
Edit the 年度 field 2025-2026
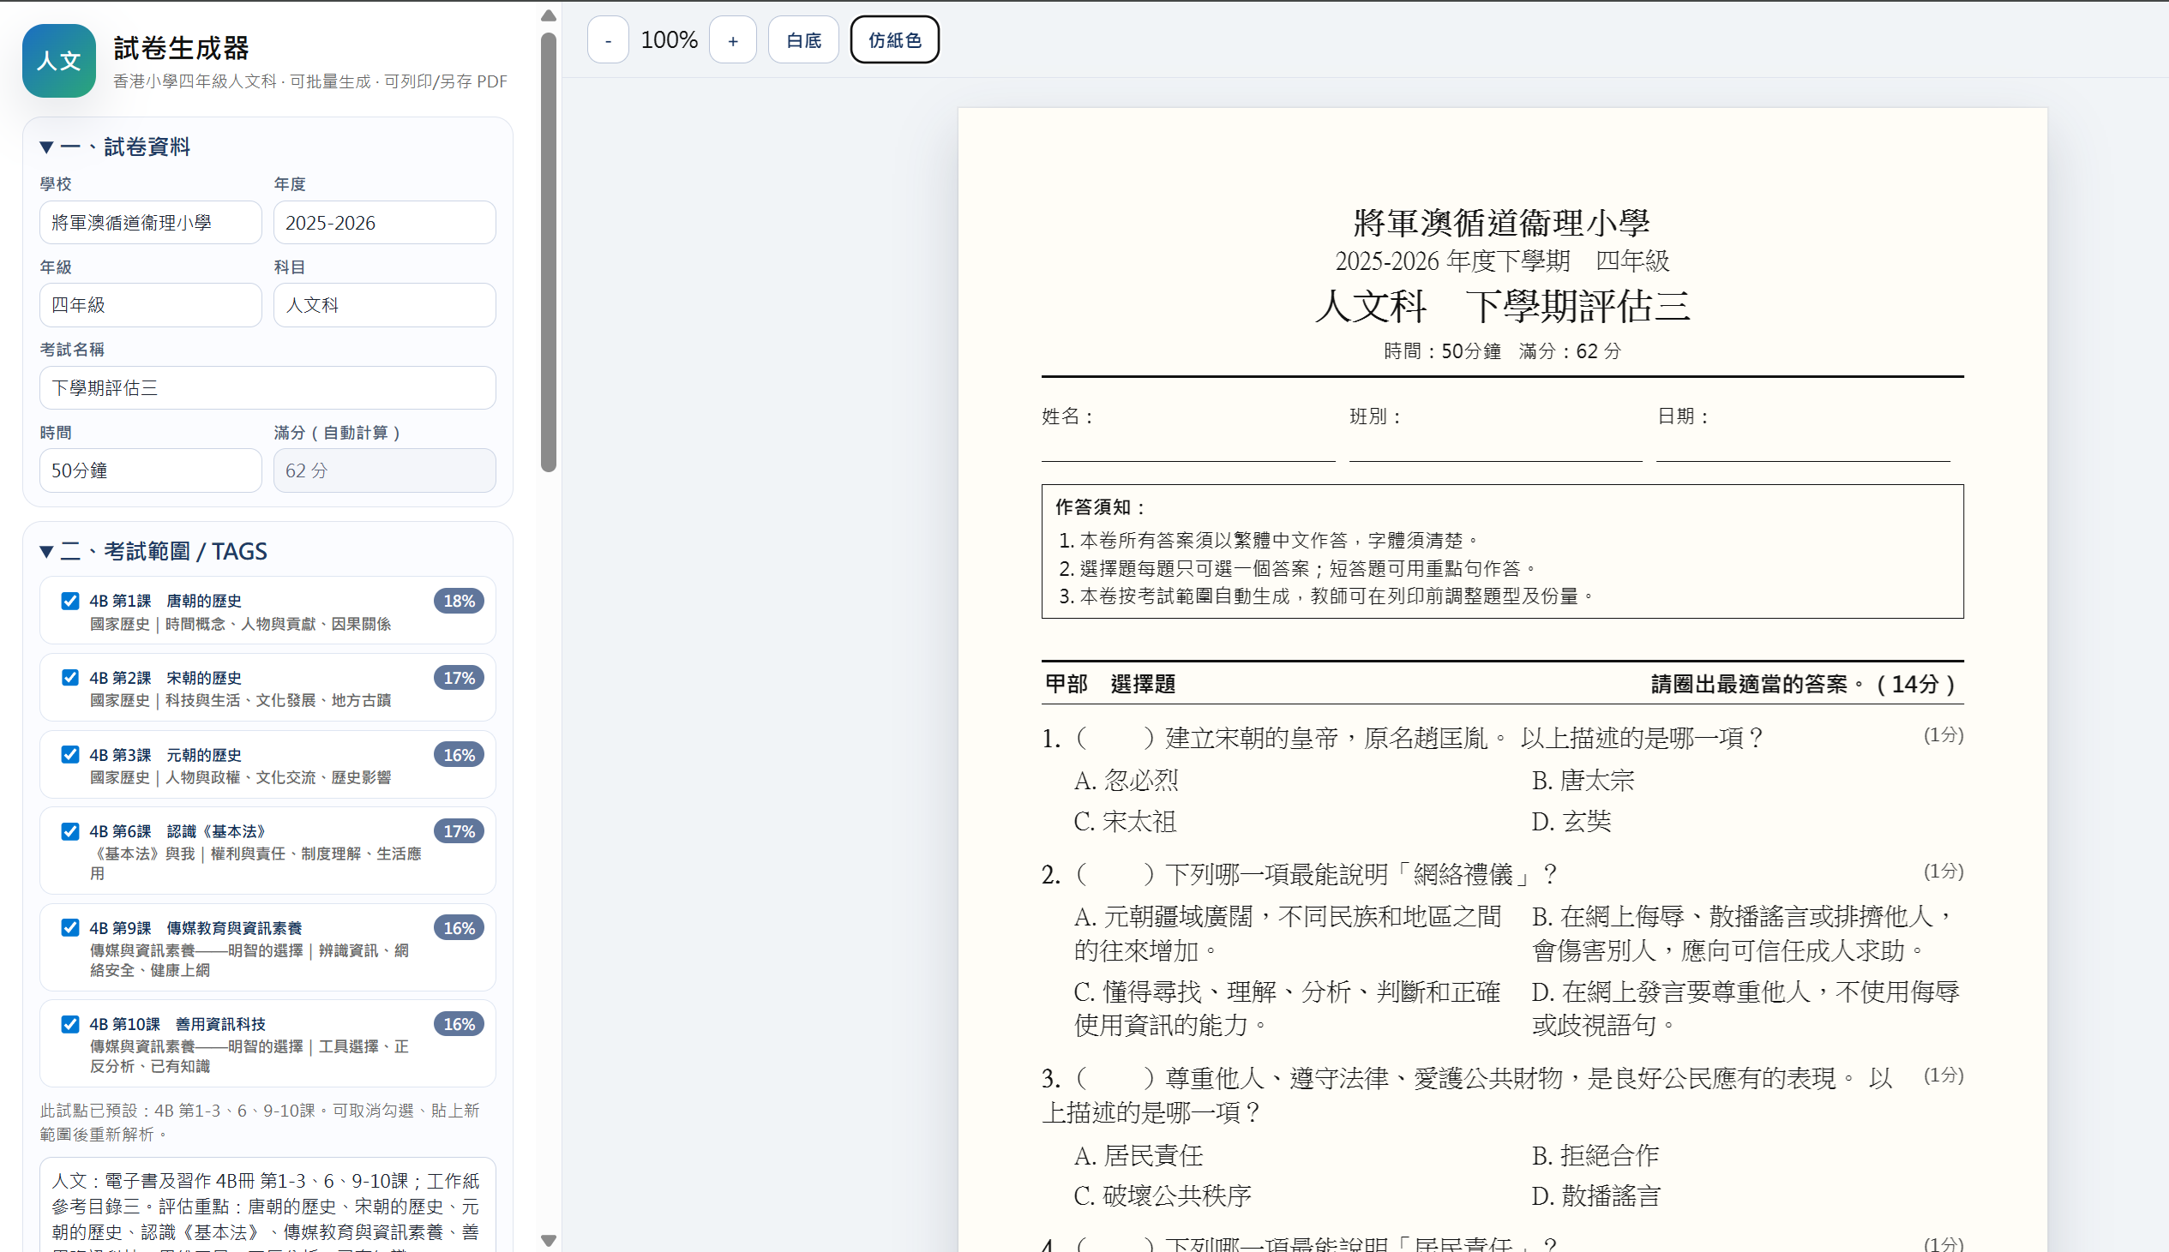pos(384,223)
